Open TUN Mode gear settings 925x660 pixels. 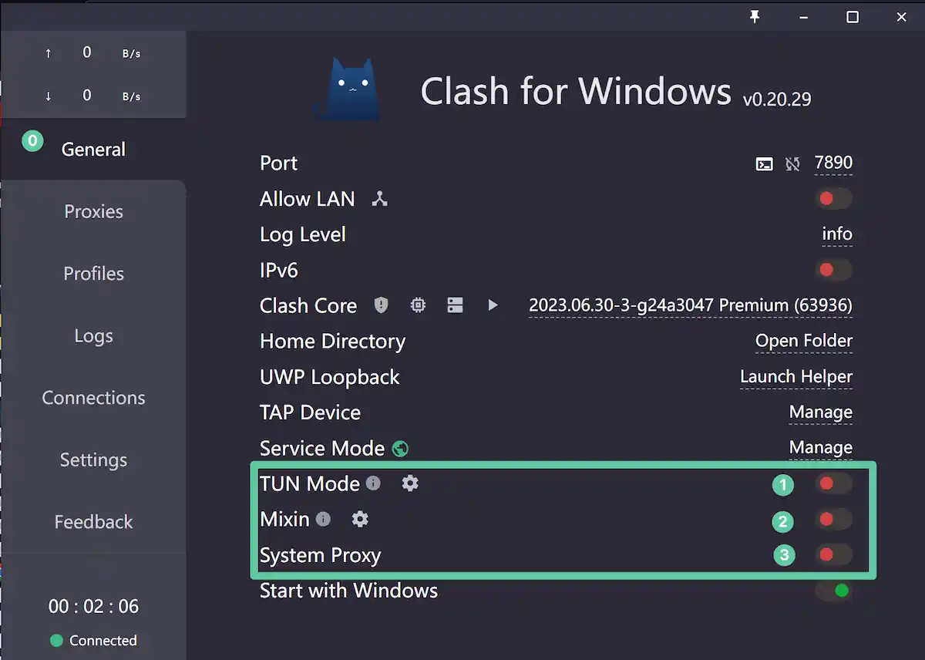pos(410,483)
